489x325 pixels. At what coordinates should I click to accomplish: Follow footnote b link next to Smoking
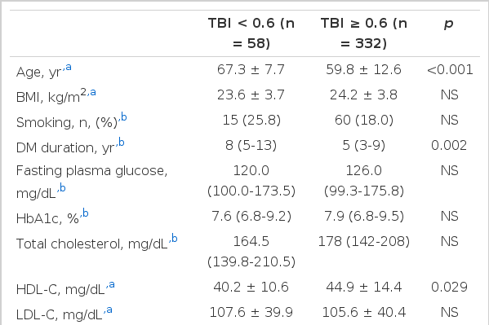point(124,117)
